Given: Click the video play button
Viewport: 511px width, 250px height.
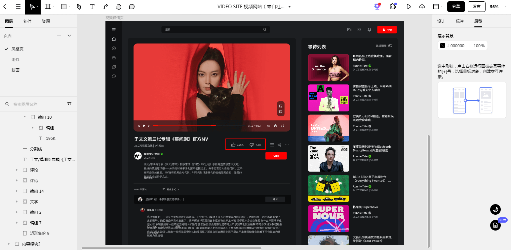Looking at the screenshot, I should click(x=144, y=126).
